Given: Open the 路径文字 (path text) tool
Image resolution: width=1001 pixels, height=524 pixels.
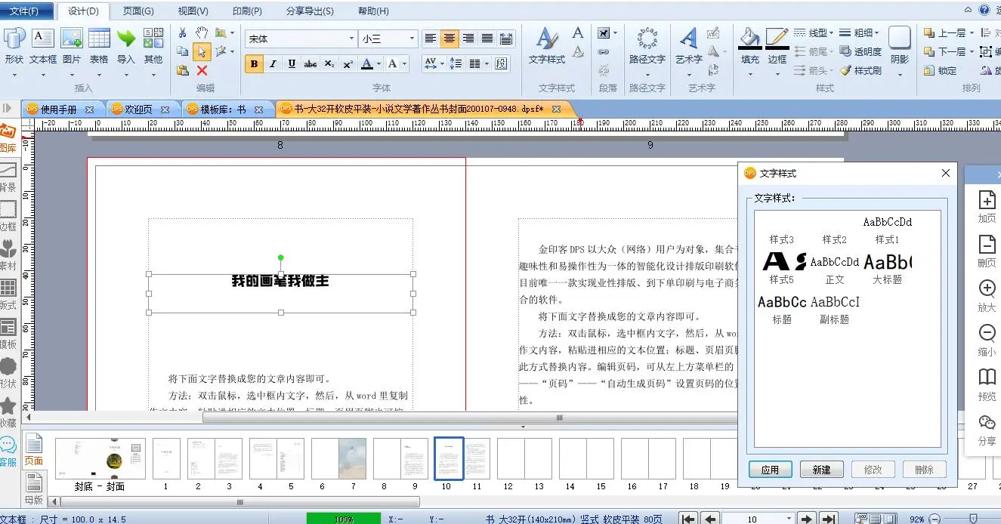Looking at the screenshot, I should coord(647,39).
